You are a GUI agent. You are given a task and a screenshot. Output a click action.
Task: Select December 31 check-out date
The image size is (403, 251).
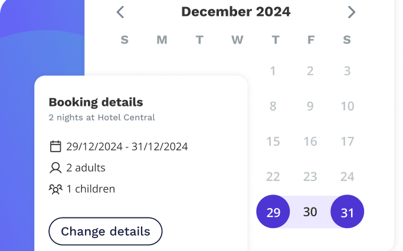347,212
